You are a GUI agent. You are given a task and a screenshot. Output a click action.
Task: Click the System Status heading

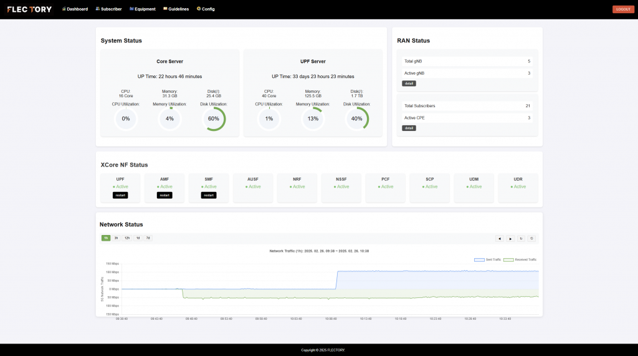coord(121,41)
